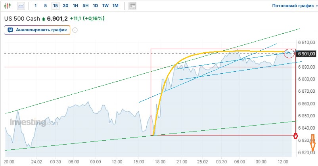Click the Investing.com watermark logo
This screenshot has height=166, width=318.
click(33, 122)
